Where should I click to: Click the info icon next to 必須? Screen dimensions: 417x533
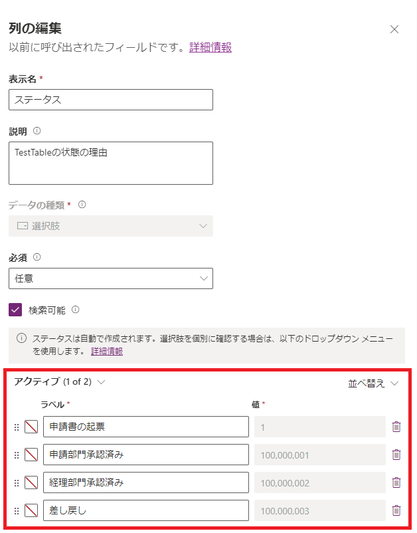pos(37,257)
